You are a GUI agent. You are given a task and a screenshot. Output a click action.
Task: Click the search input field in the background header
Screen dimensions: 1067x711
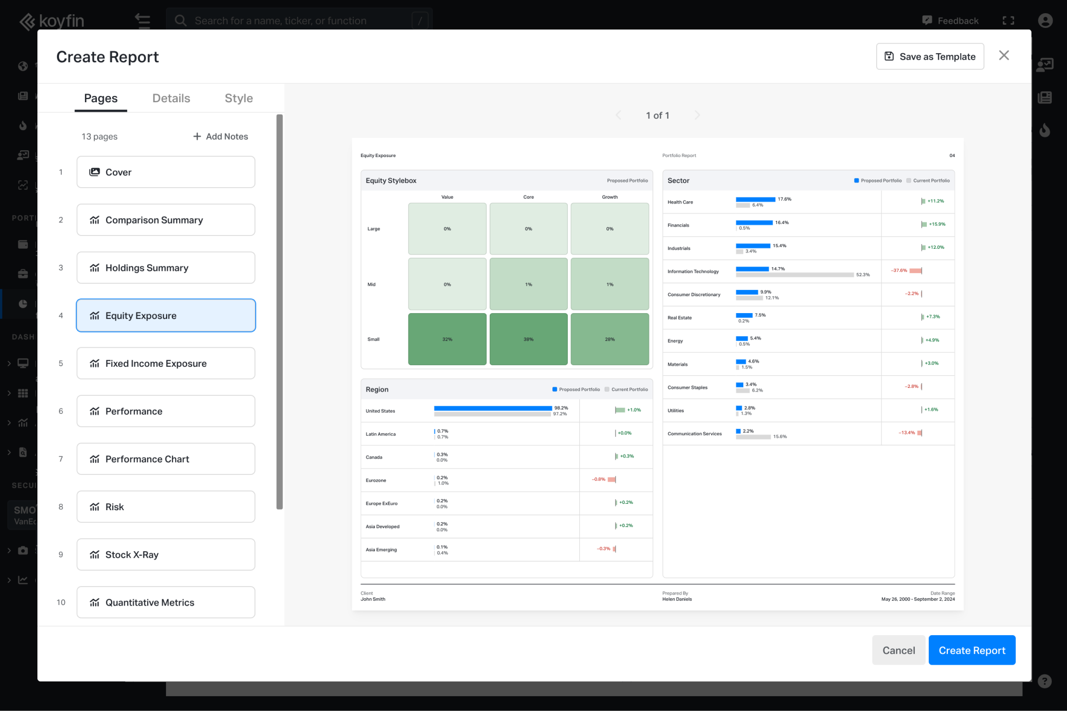click(299, 21)
